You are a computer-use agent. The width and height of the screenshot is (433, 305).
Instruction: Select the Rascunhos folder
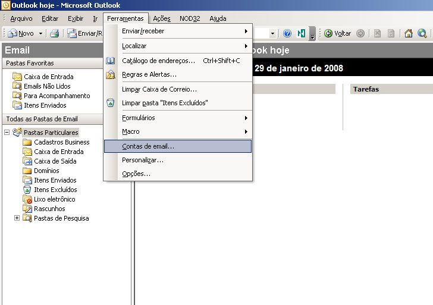[44, 209]
